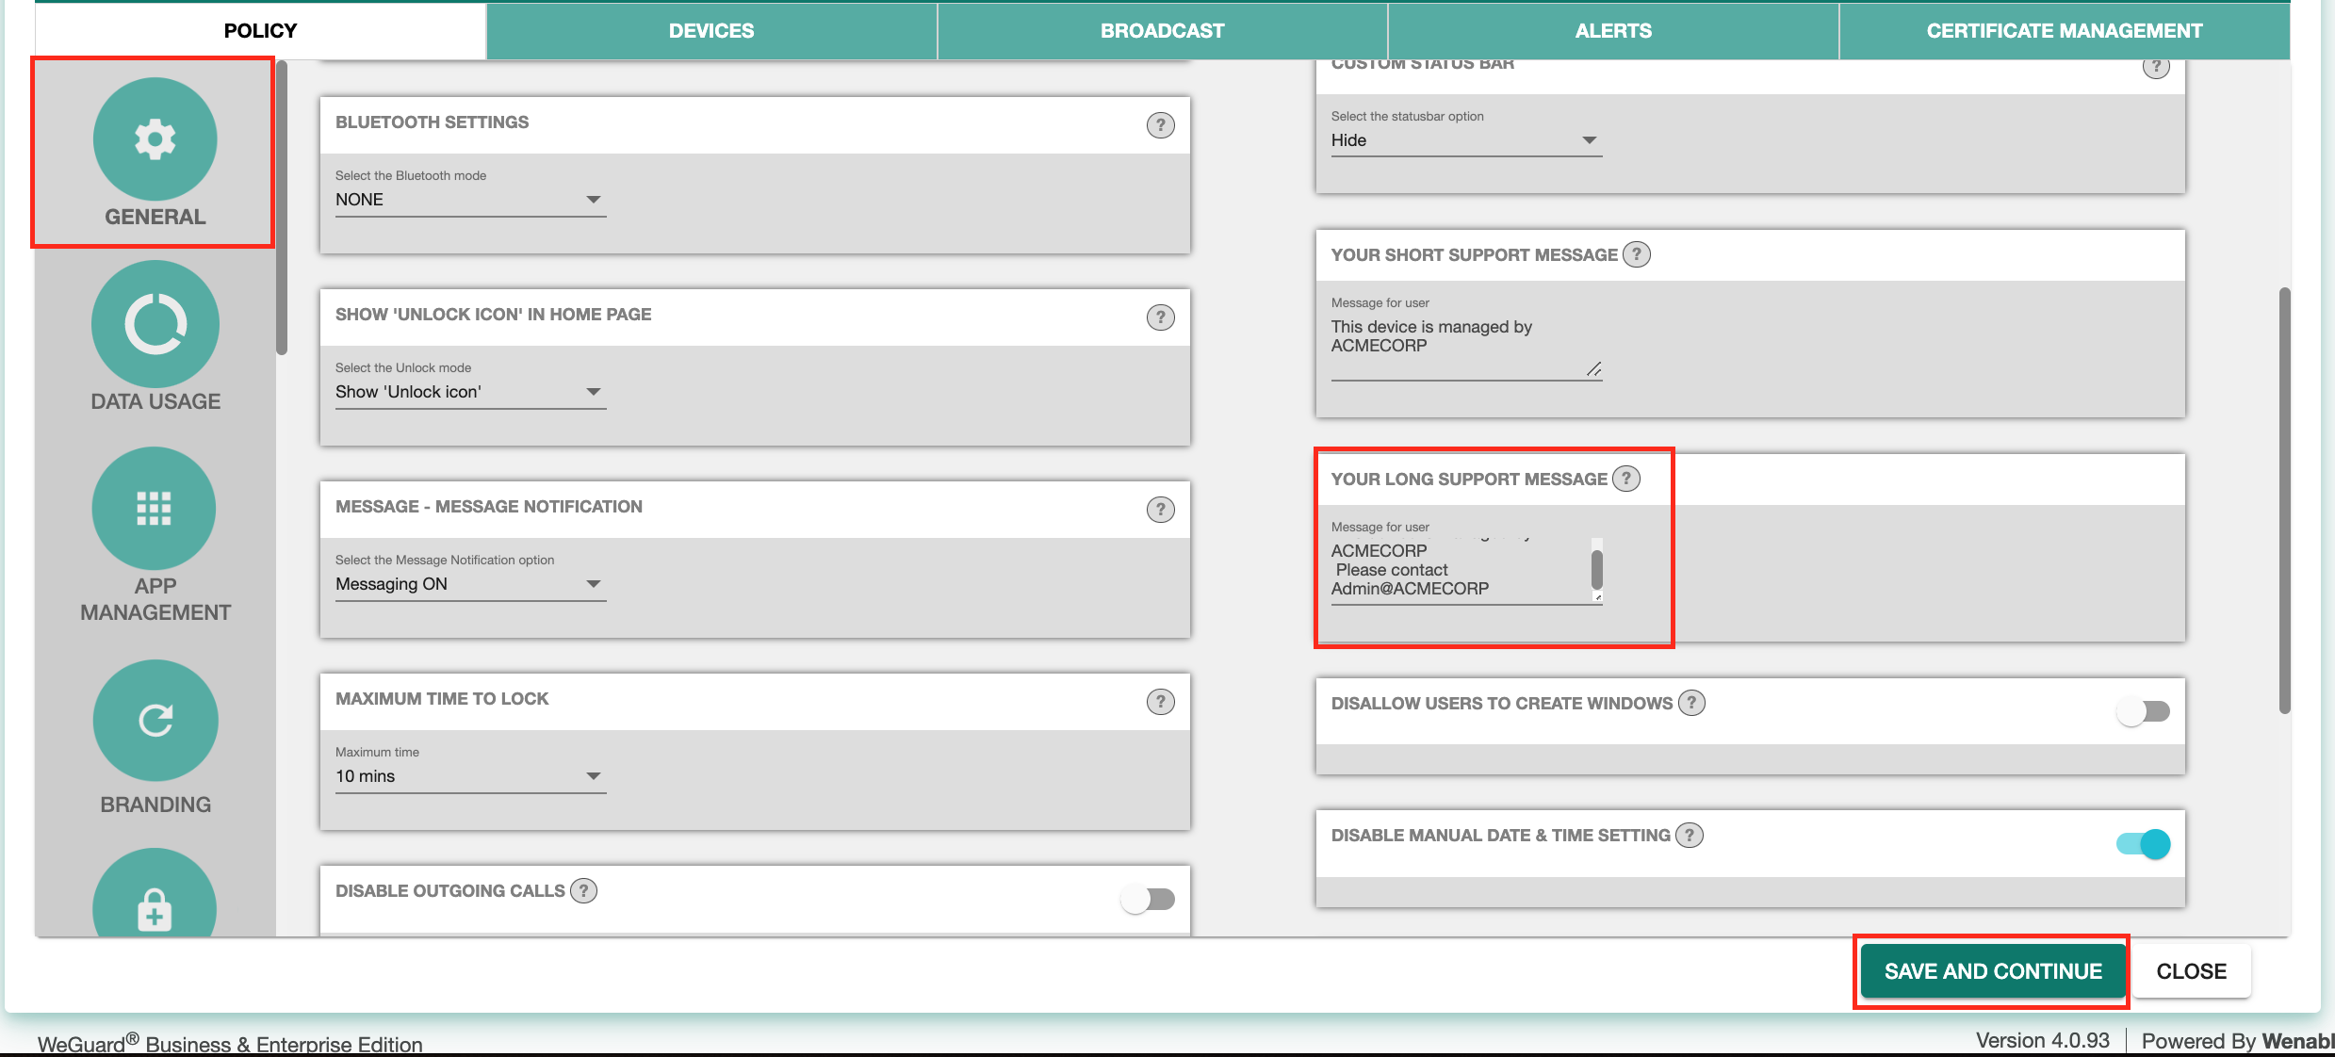Open the Data Usage sidebar icon
Screen dimensions: 2335x1057
[155, 324]
